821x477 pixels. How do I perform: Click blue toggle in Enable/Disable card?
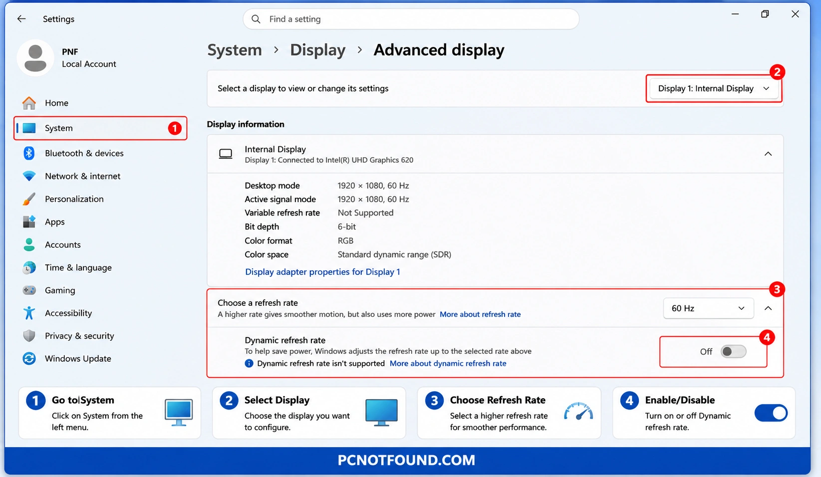771,413
